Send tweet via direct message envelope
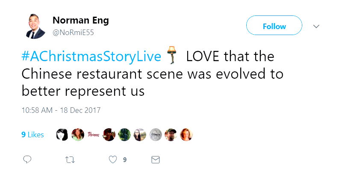The image size is (342, 180). coord(156,159)
